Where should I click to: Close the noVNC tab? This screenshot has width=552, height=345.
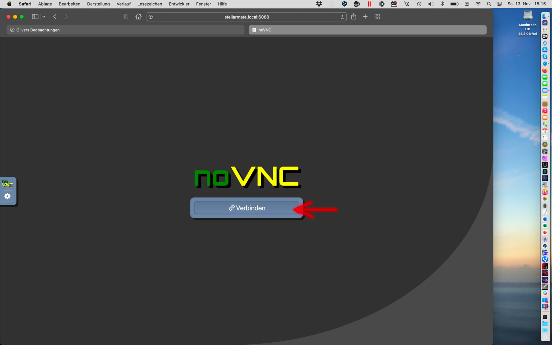[254, 30]
